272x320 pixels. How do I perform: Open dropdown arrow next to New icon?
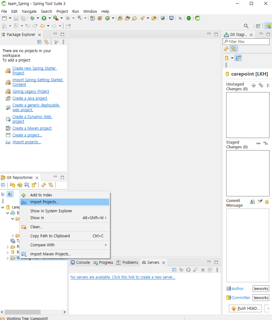10,18
